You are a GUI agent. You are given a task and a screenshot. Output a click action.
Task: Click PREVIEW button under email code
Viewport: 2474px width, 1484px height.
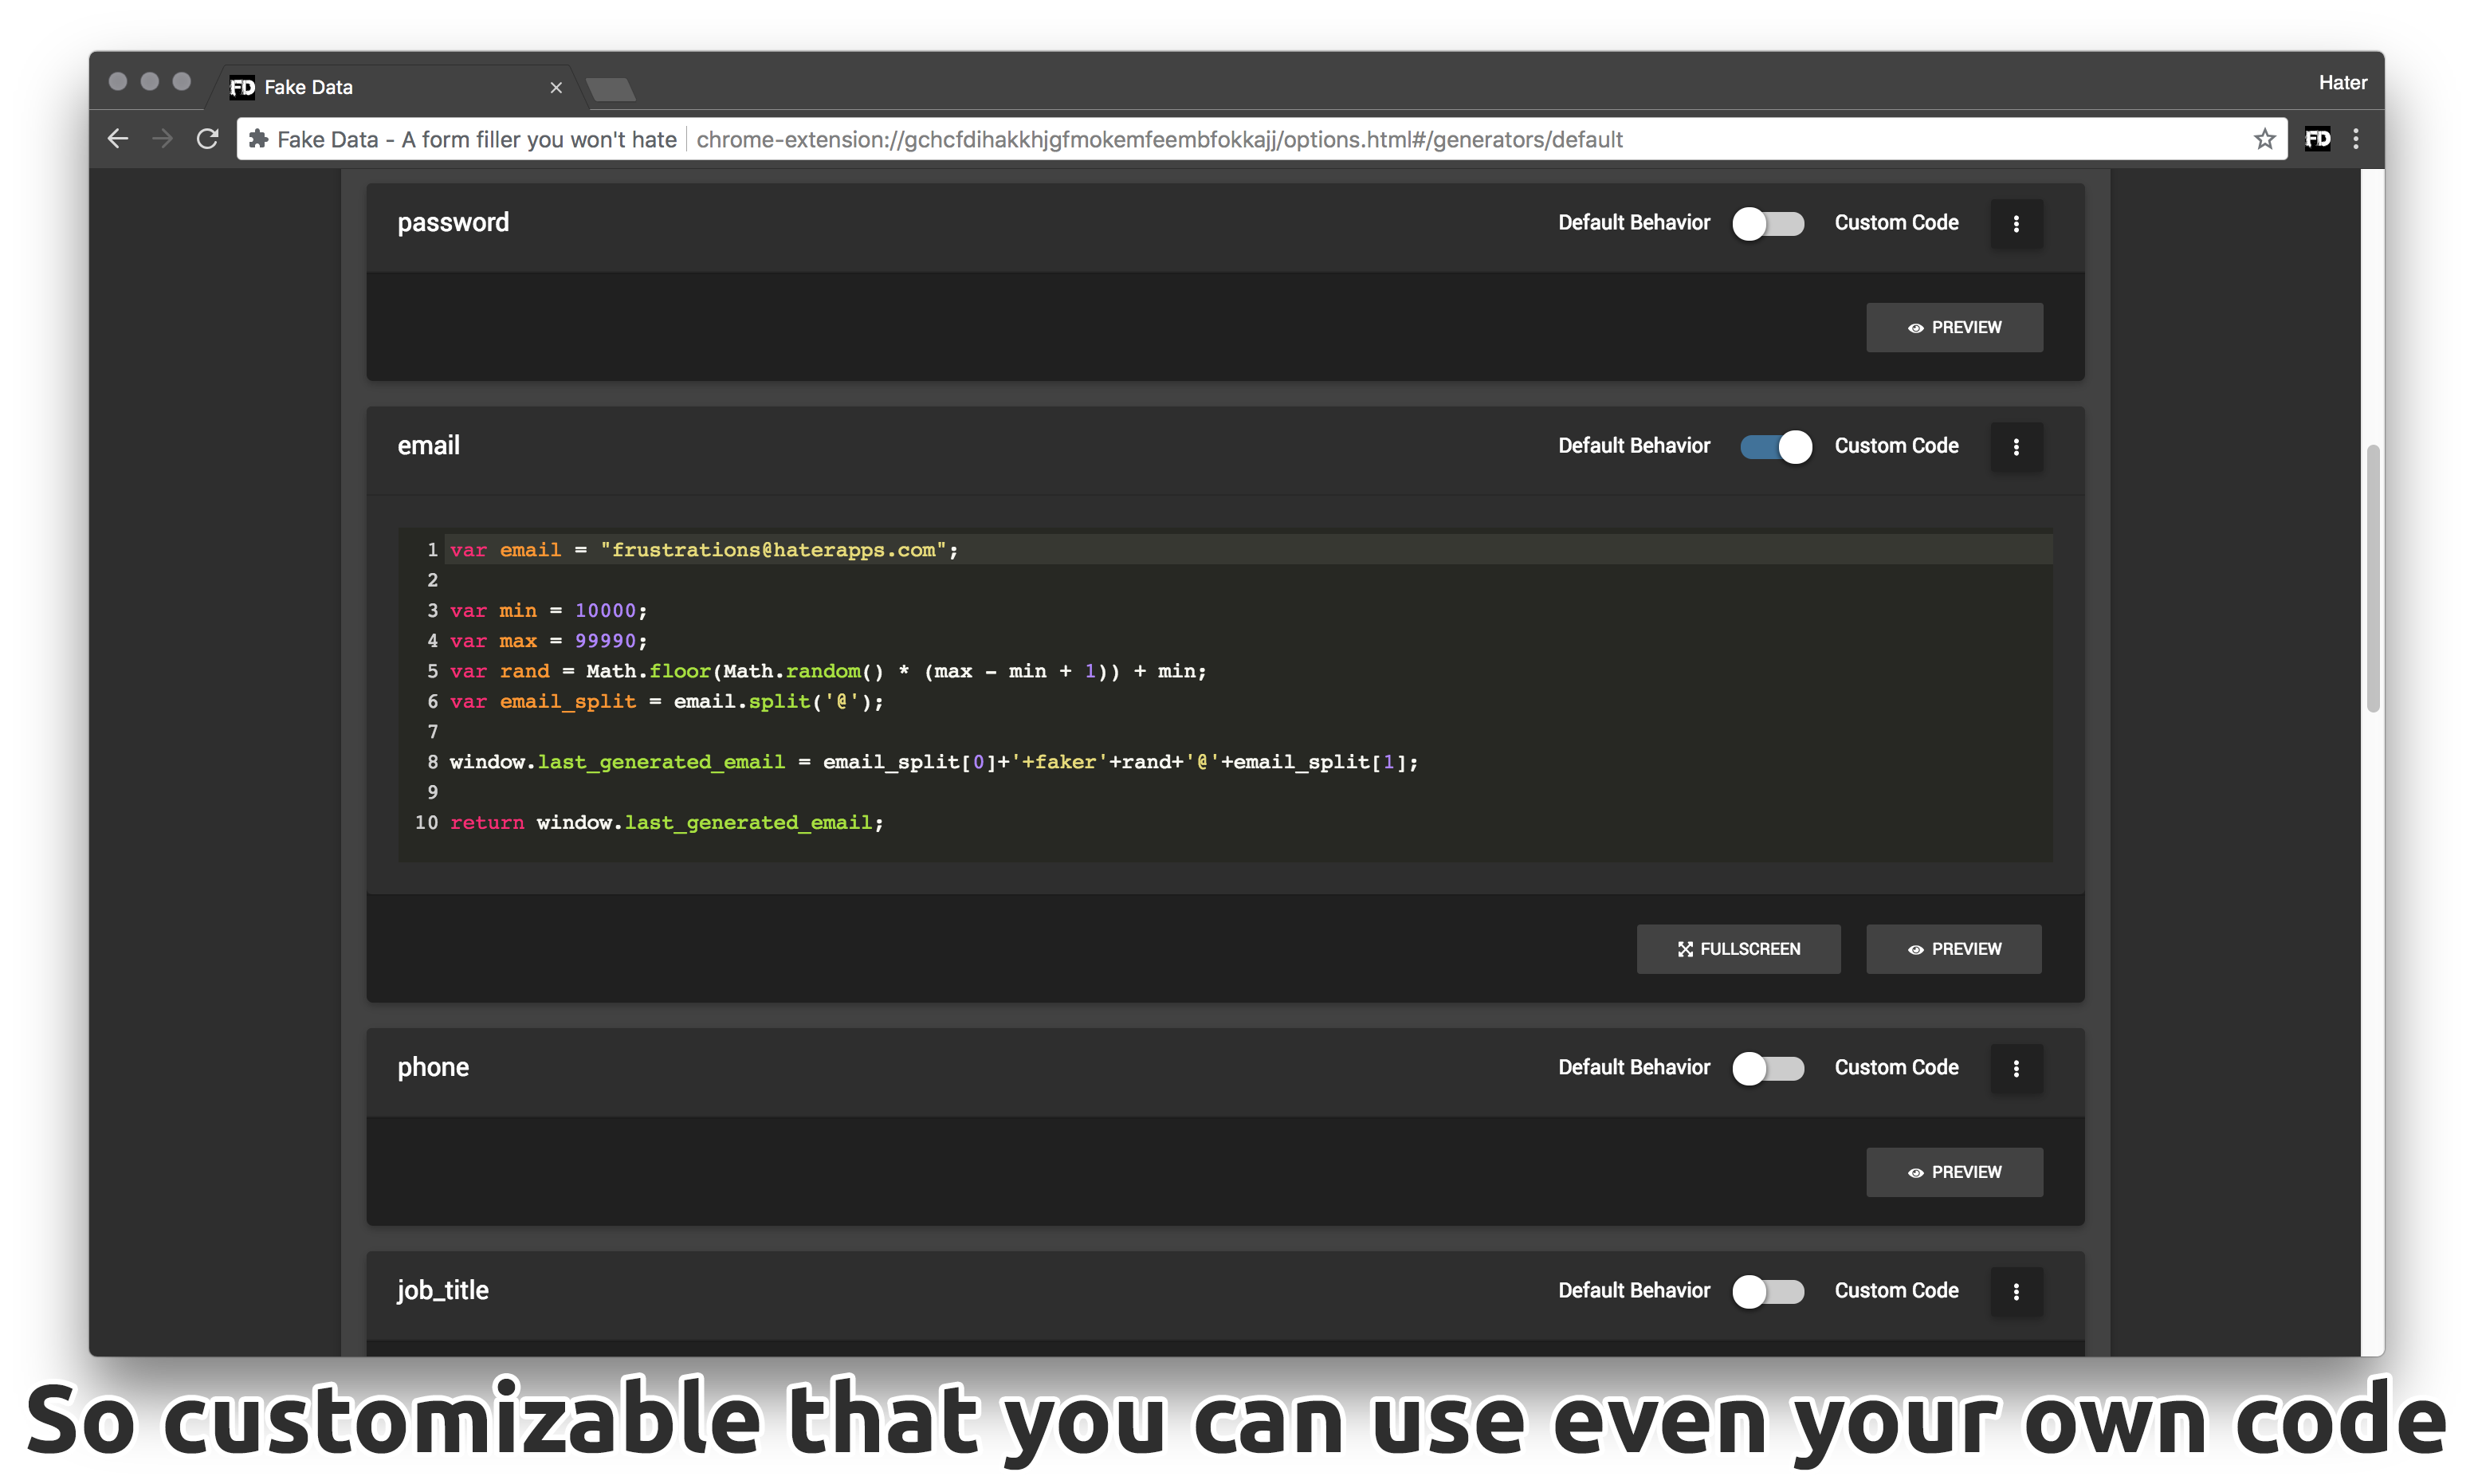(x=1954, y=949)
